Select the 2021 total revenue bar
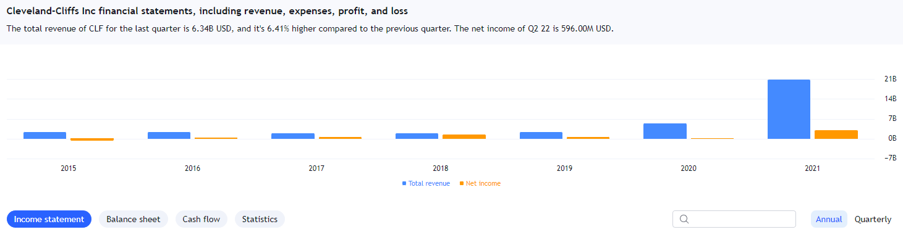Screen dimensions: 903x232 tap(789, 109)
